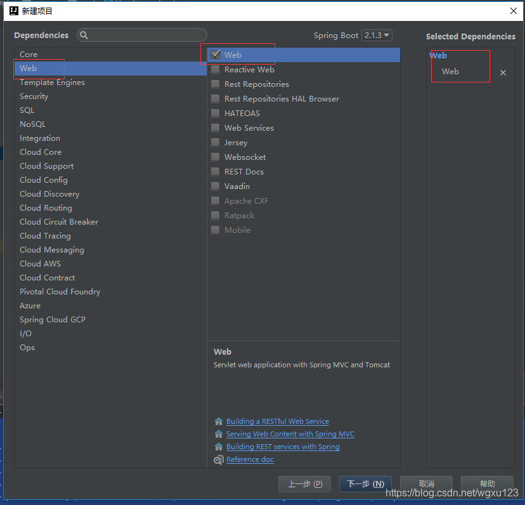Tick the Vaadin checkbox

click(216, 186)
